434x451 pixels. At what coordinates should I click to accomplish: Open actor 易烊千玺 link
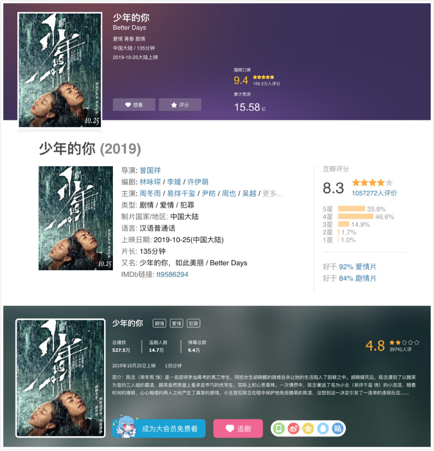[x=181, y=193]
